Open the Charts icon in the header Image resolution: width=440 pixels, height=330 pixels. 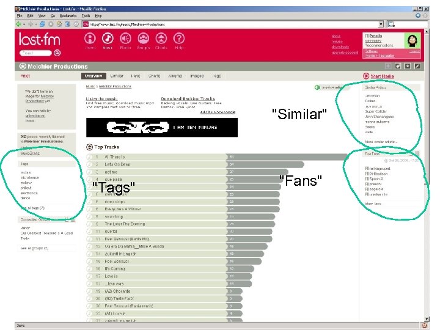coord(161,38)
